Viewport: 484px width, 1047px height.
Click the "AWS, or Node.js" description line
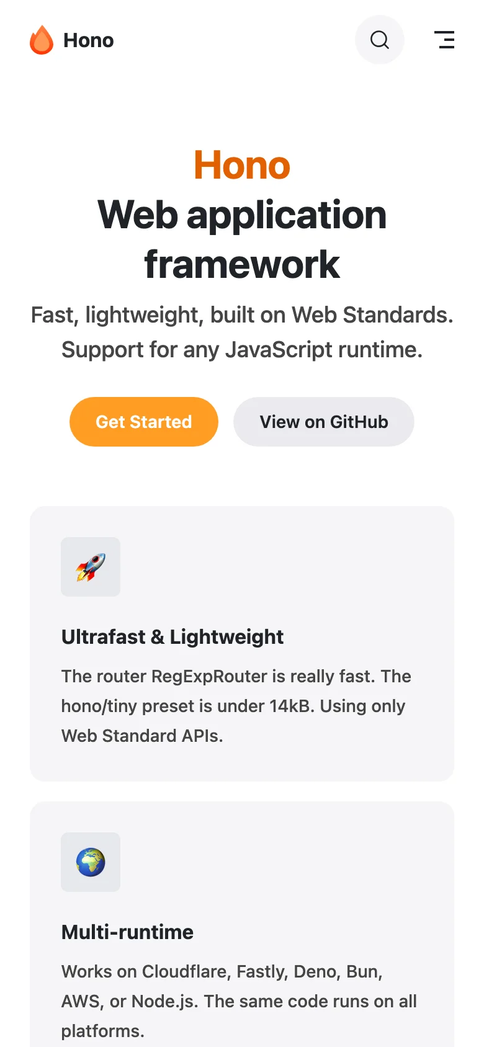click(x=239, y=1001)
